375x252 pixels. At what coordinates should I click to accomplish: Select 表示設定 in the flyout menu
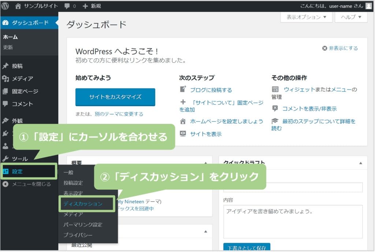tap(73, 193)
